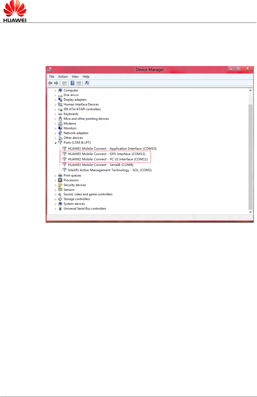This screenshot has height=397, width=257.
Task: Expand the Sensors node
Action: click(55, 190)
